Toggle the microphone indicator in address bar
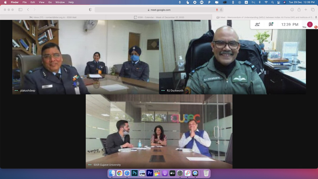This screenshot has width=318, height=179. tap(217, 10)
